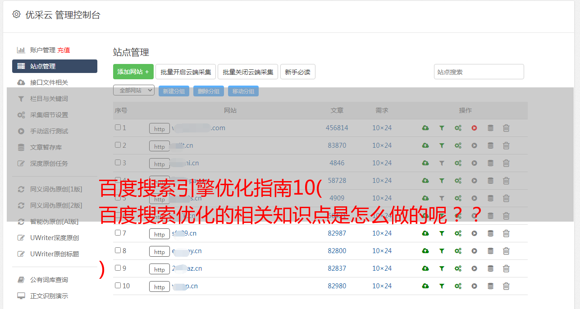Click the green filter icon in row 2
580x309 pixels.
(x=442, y=145)
